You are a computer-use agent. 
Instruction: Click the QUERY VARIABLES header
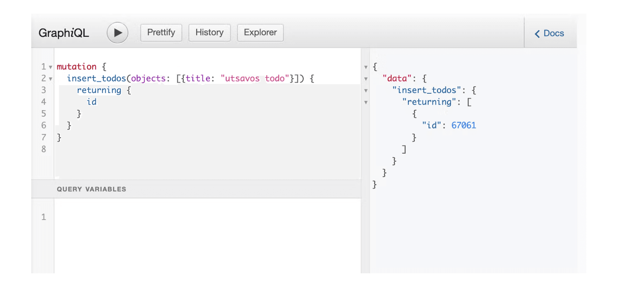(x=196, y=189)
